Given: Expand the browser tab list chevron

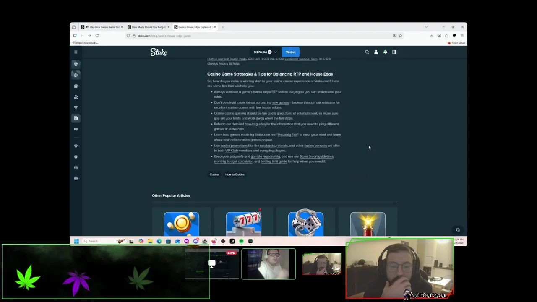Looking at the screenshot, I should coord(426,27).
